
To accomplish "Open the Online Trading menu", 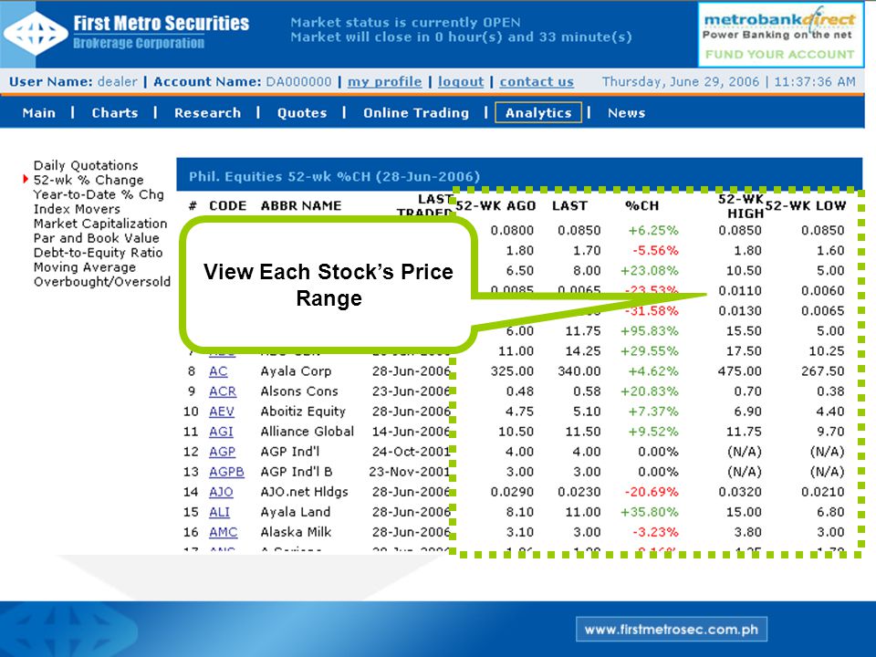I will pos(416,113).
